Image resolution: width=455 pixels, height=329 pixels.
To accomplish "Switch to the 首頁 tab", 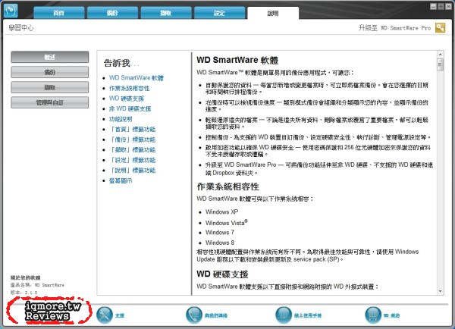I will click(59, 13).
